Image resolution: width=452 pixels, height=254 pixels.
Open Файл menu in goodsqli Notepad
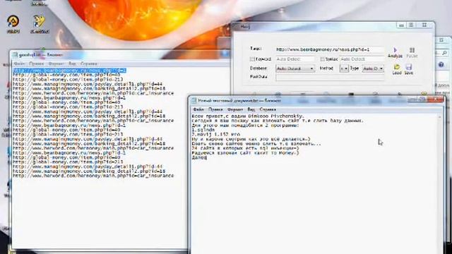point(19,64)
